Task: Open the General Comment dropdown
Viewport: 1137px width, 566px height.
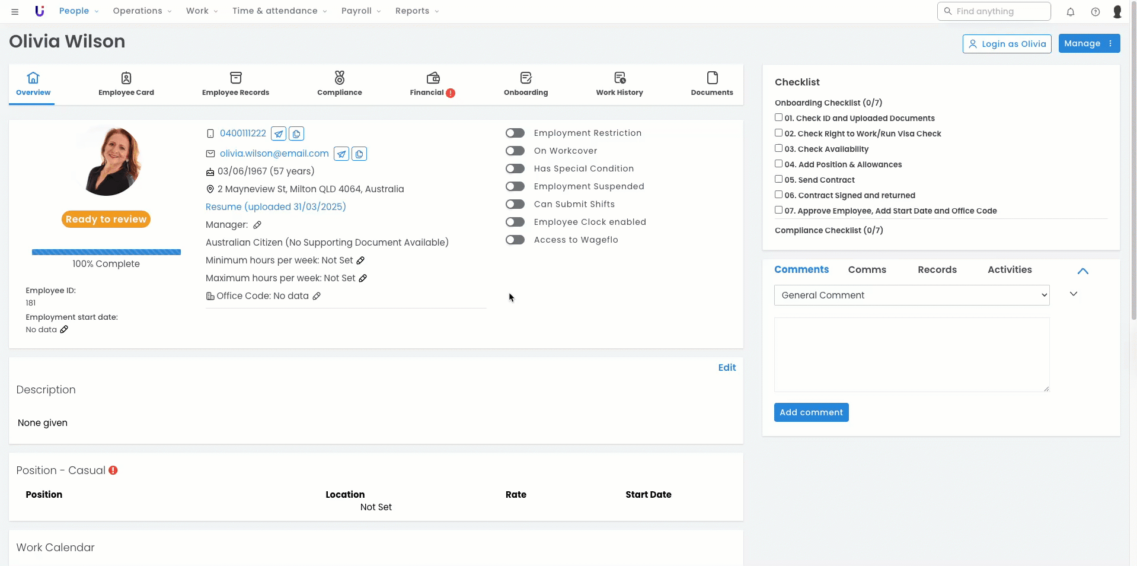Action: point(911,295)
